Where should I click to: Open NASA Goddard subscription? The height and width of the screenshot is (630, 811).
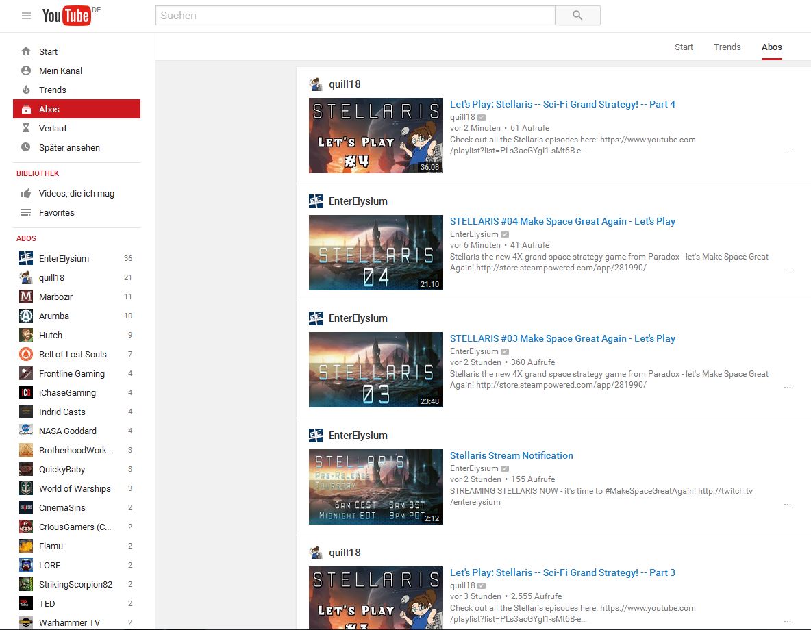pos(77,431)
